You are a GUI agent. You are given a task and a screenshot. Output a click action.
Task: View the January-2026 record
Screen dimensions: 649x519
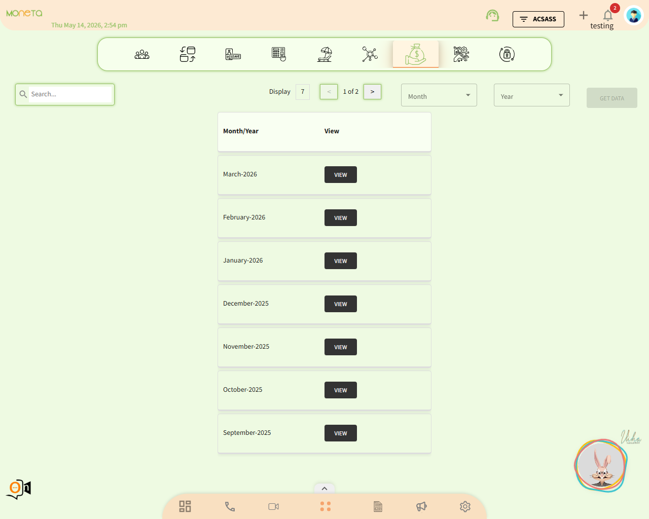click(x=341, y=261)
